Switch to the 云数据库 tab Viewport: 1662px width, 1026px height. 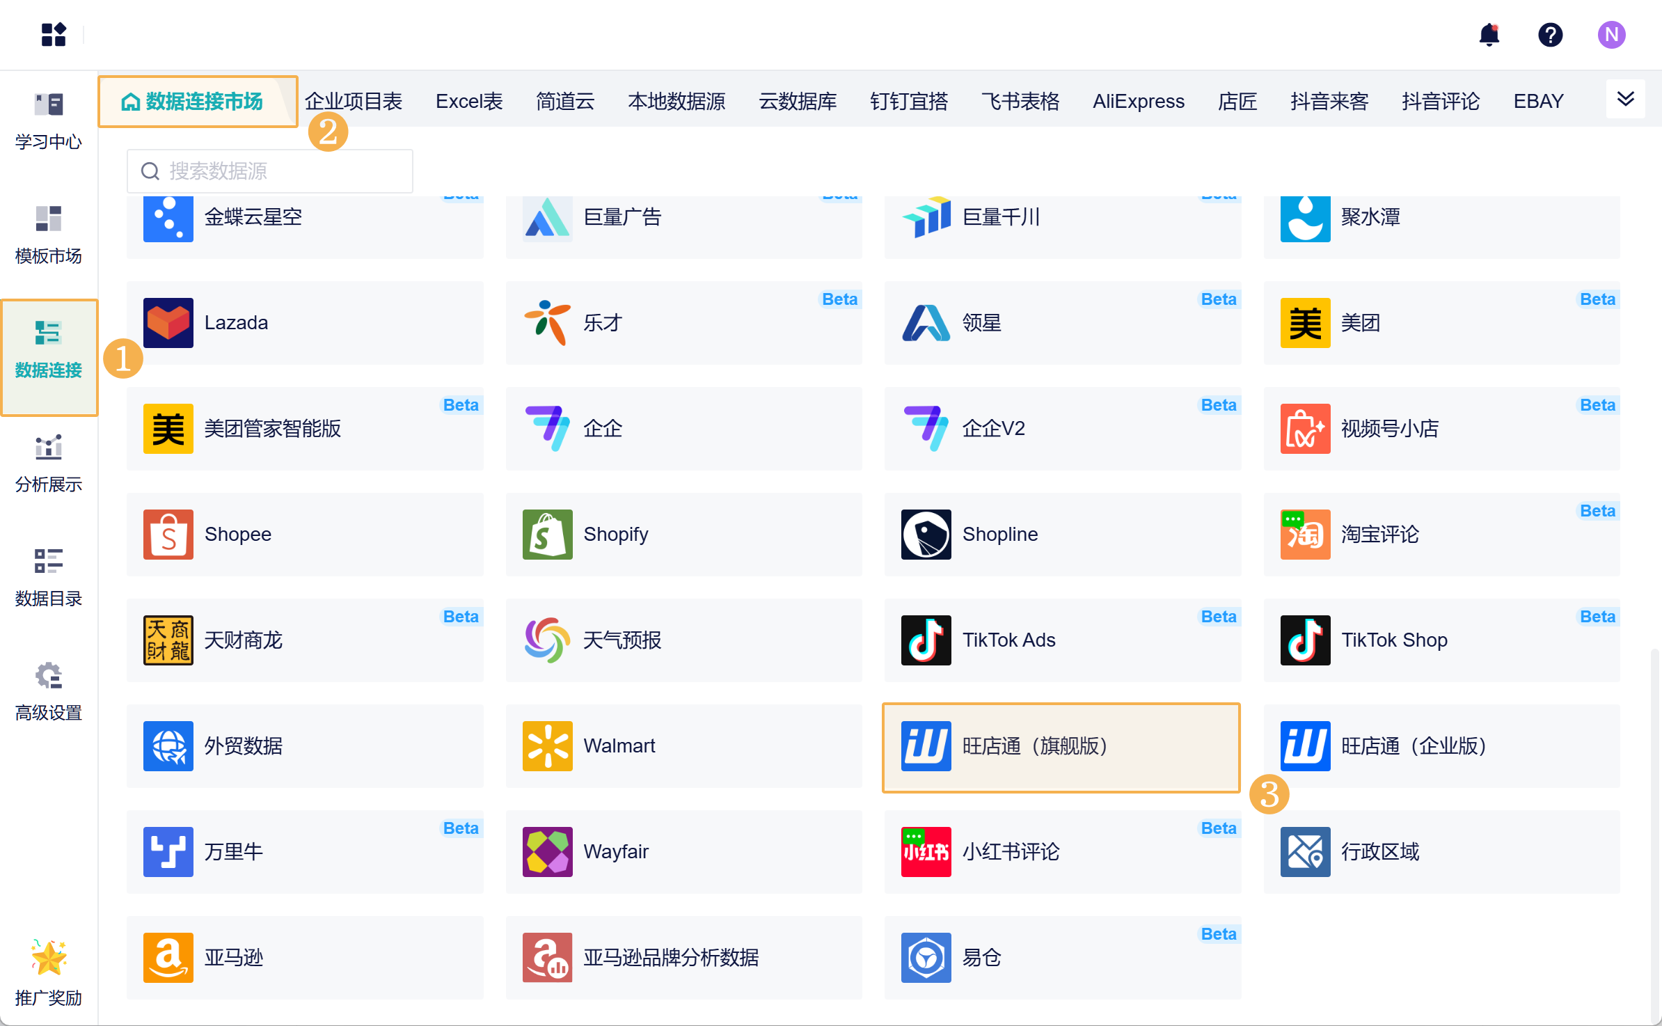(x=797, y=102)
